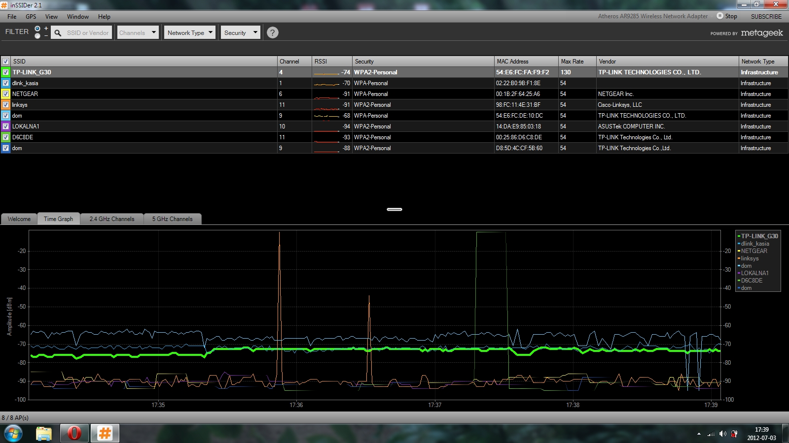Open the File menu
789x443 pixels.
12,17
